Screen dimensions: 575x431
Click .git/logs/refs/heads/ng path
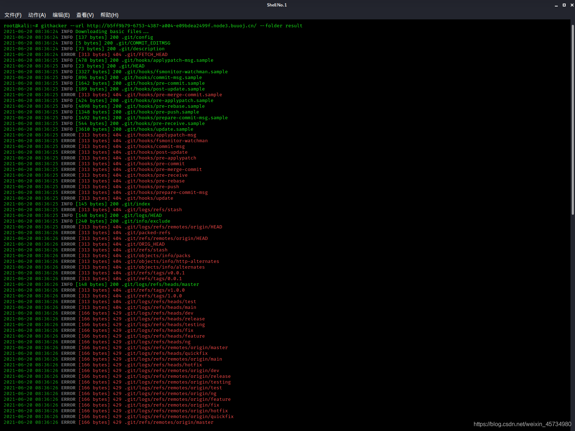[x=157, y=342]
